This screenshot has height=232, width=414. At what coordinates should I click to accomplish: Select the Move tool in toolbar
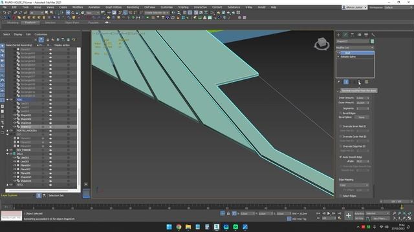coord(68,13)
